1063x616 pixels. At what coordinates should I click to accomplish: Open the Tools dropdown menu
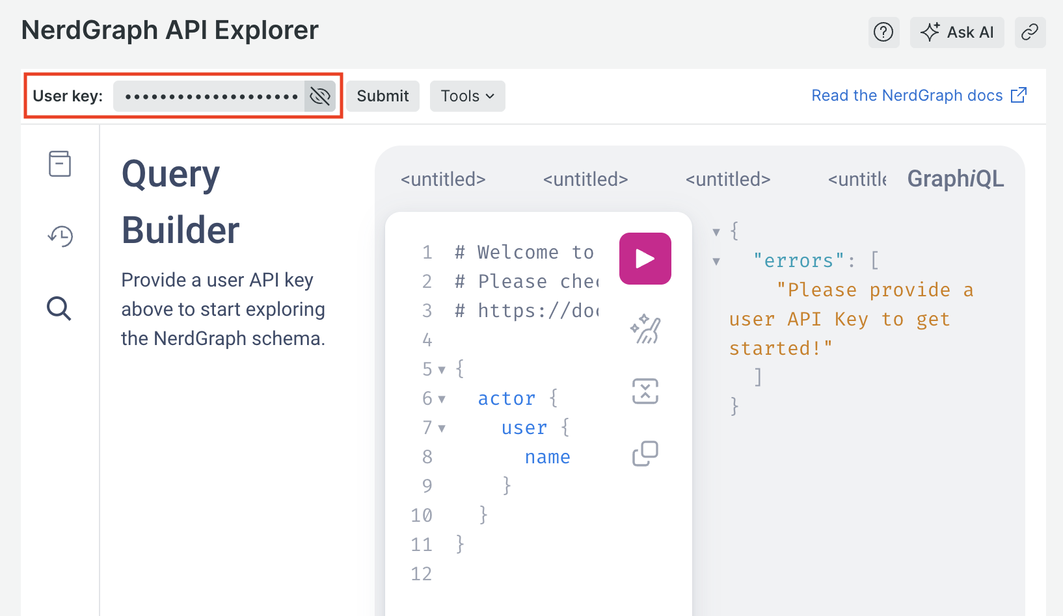click(467, 96)
